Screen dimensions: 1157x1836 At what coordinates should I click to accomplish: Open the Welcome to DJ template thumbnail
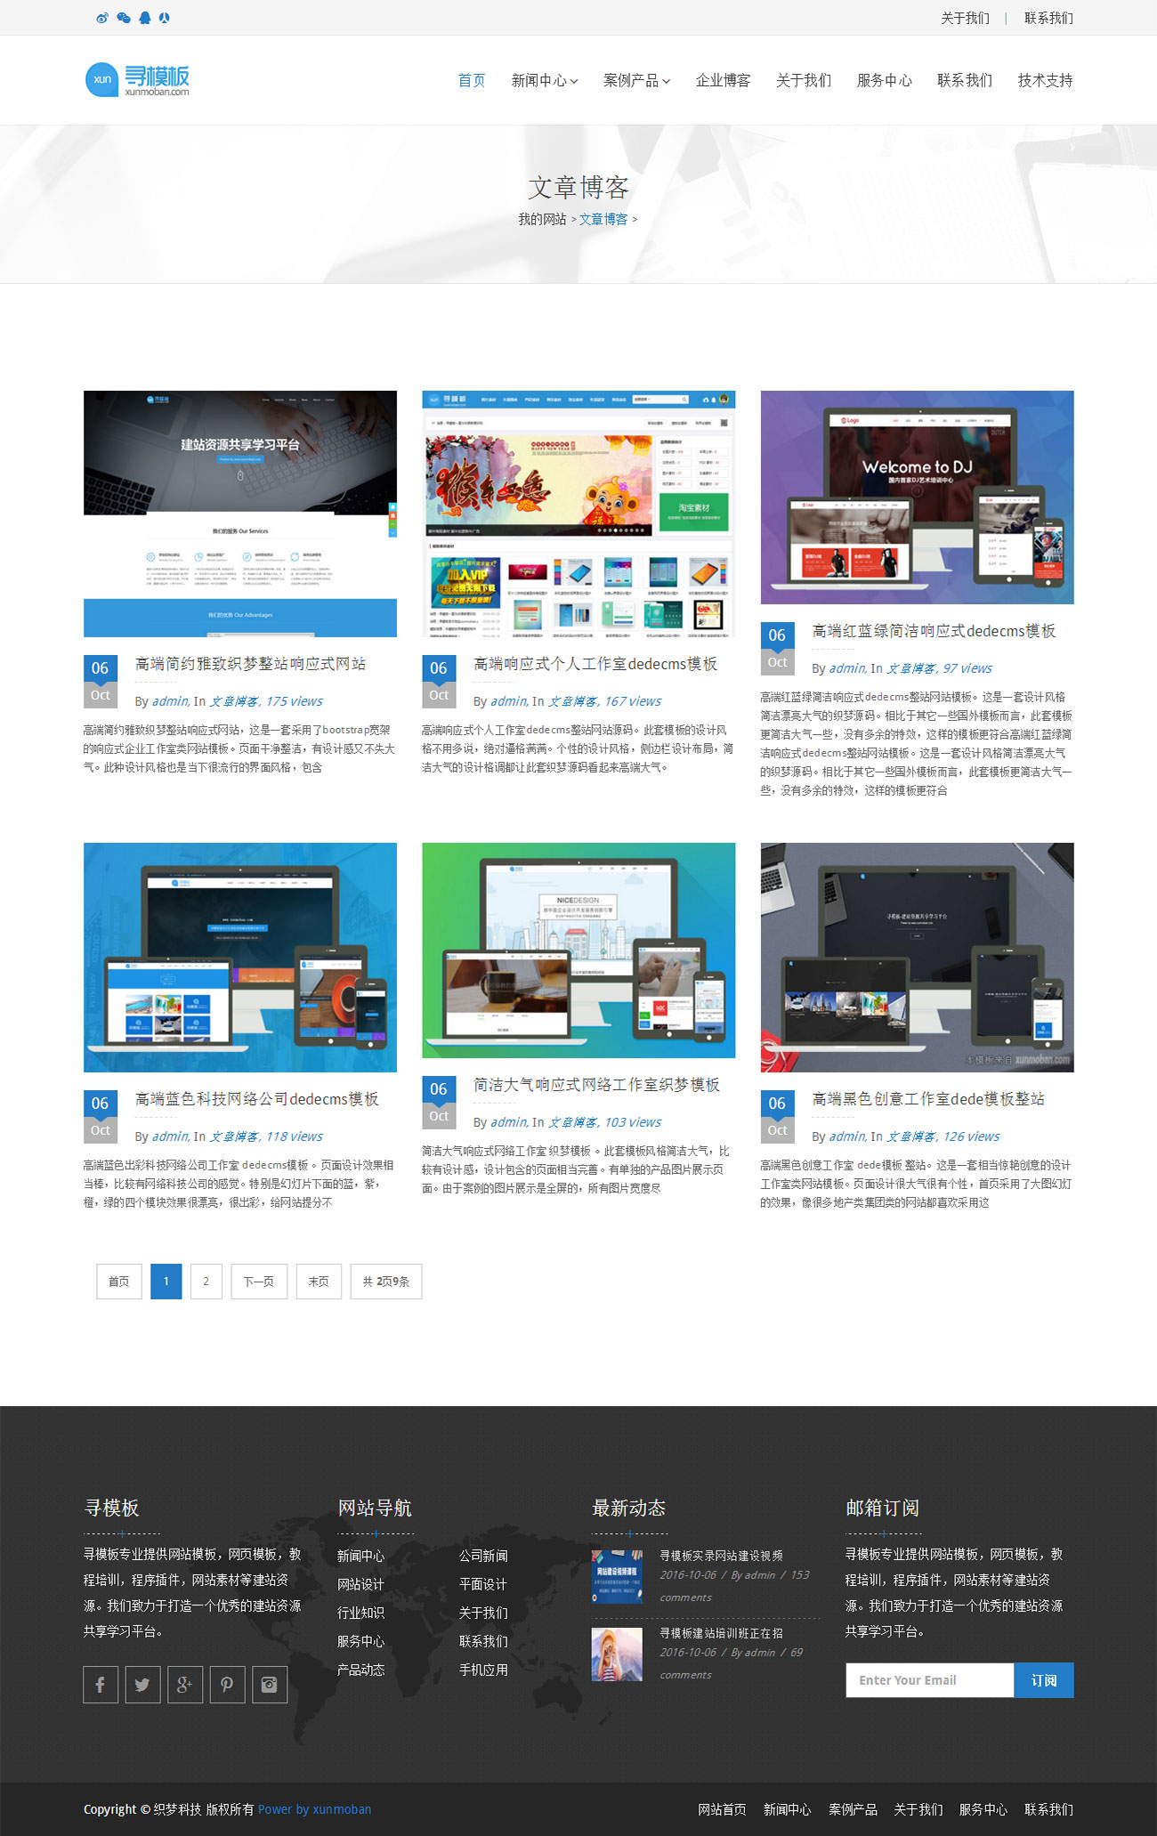pyautogui.click(x=917, y=497)
